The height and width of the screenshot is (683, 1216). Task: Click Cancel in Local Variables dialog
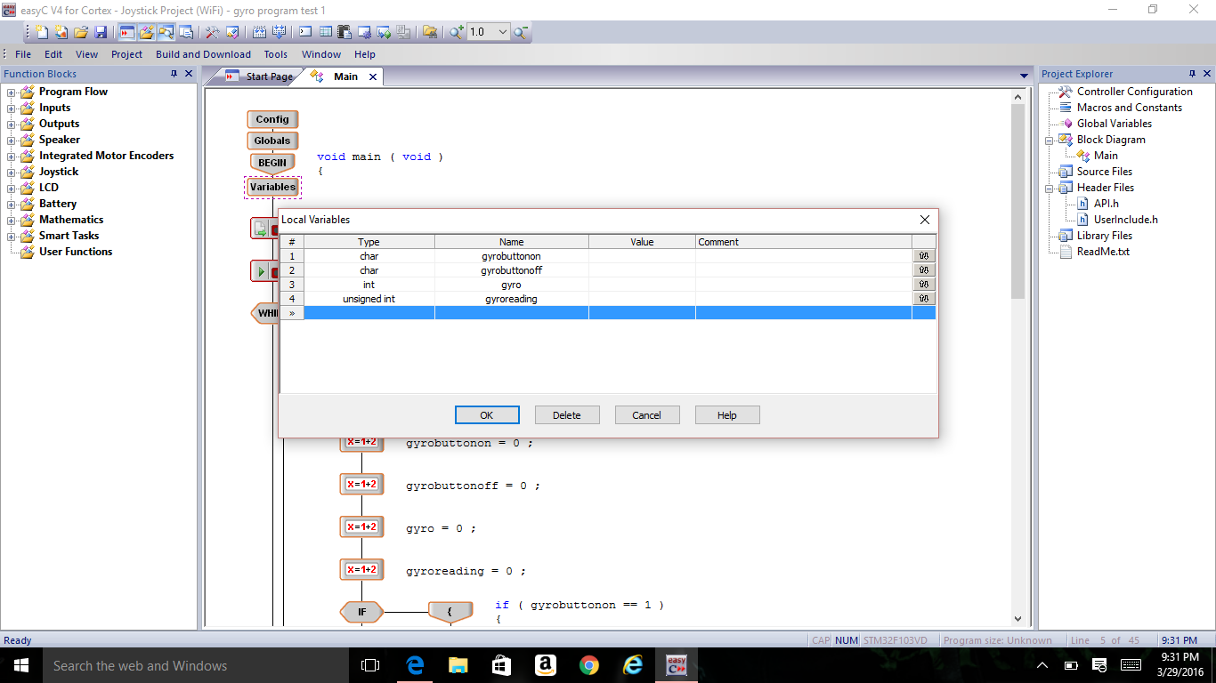[647, 415]
